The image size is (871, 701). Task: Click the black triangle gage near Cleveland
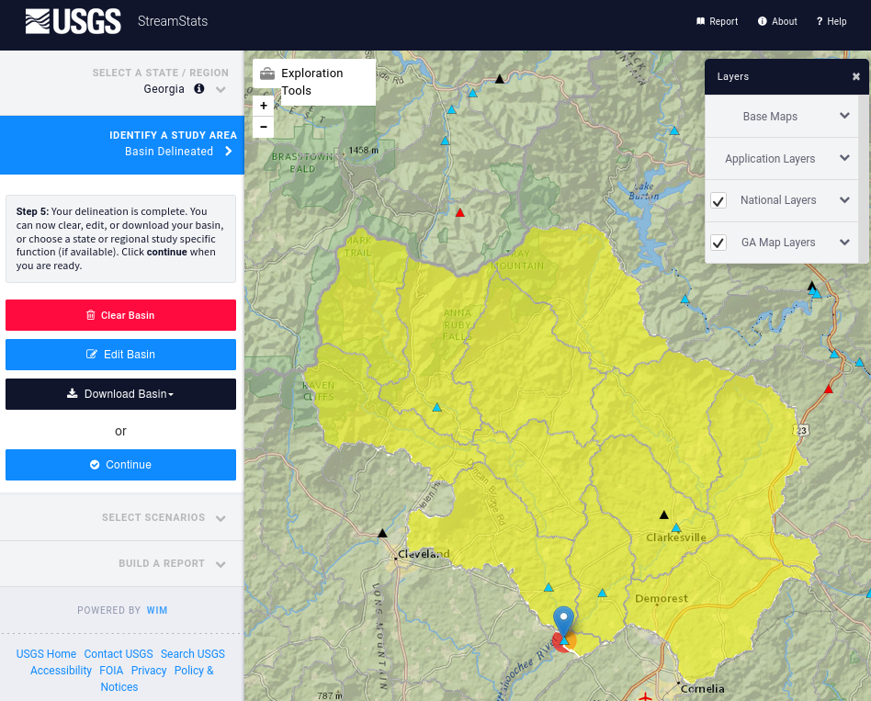coord(382,533)
